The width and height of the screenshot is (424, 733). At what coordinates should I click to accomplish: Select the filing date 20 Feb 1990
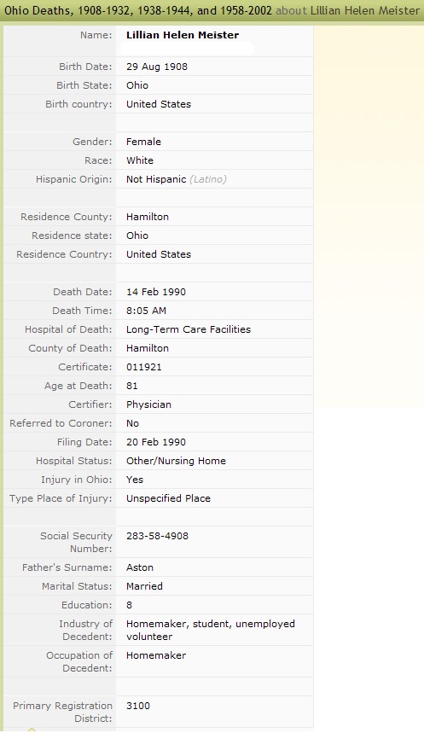point(155,442)
